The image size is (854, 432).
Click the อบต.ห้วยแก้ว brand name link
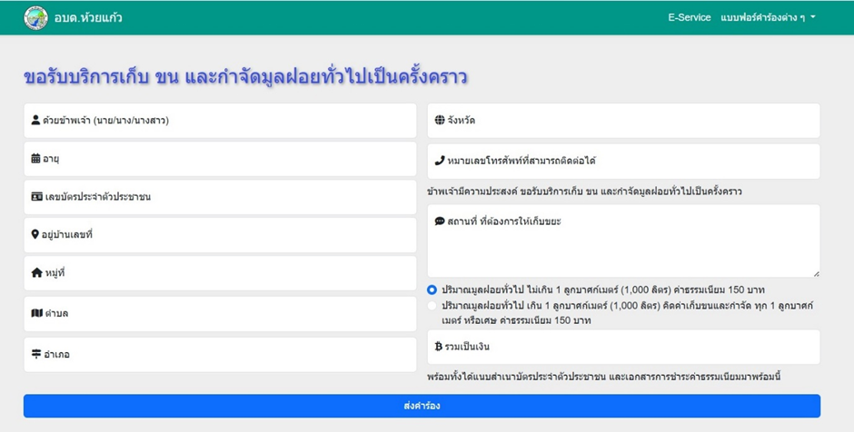(x=88, y=18)
